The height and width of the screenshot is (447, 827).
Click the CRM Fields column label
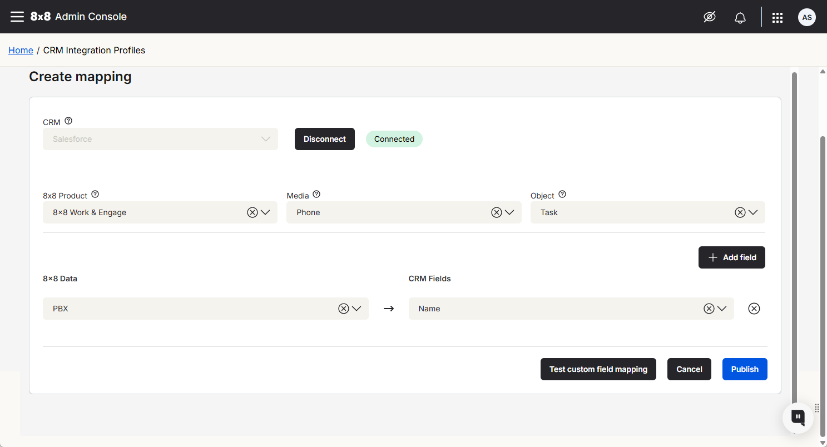click(430, 279)
